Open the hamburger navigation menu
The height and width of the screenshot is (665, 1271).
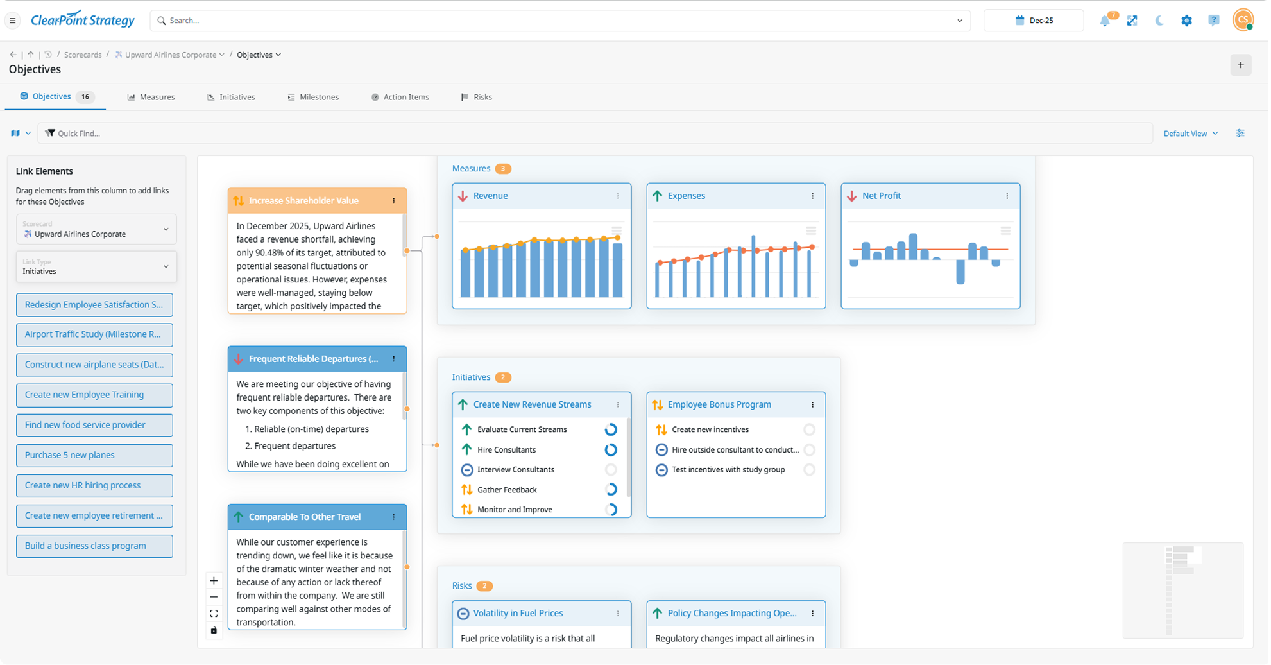point(13,21)
